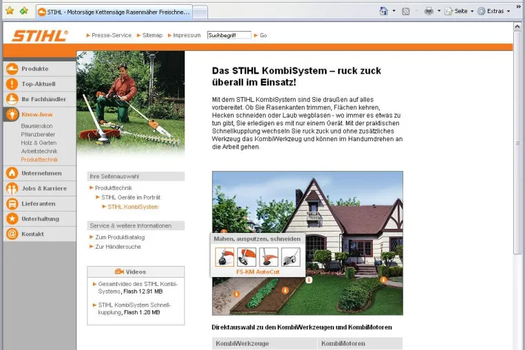525x350 pixels.
Task: Click the Ihr Fachhändler icon
Action: 12,99
